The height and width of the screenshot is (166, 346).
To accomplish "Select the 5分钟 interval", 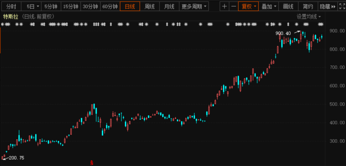I will (51, 6).
